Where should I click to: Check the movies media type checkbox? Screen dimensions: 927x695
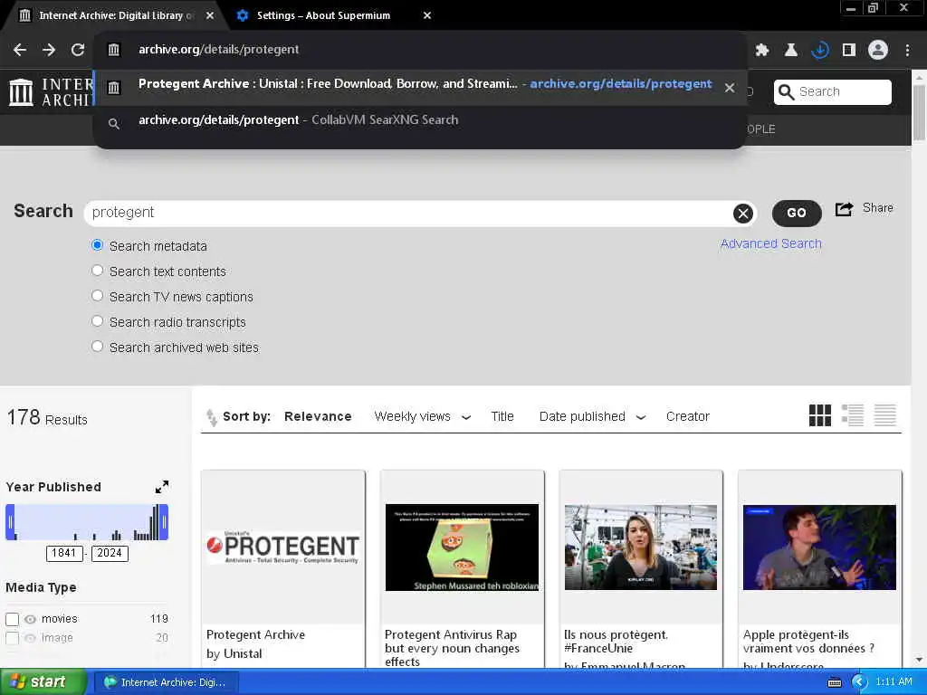12,619
